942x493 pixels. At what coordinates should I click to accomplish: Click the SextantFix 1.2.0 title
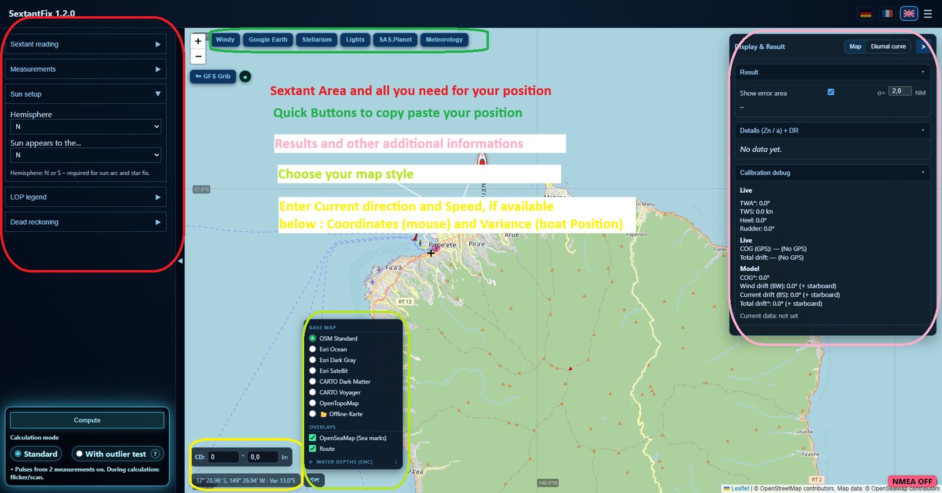pyautogui.click(x=42, y=13)
